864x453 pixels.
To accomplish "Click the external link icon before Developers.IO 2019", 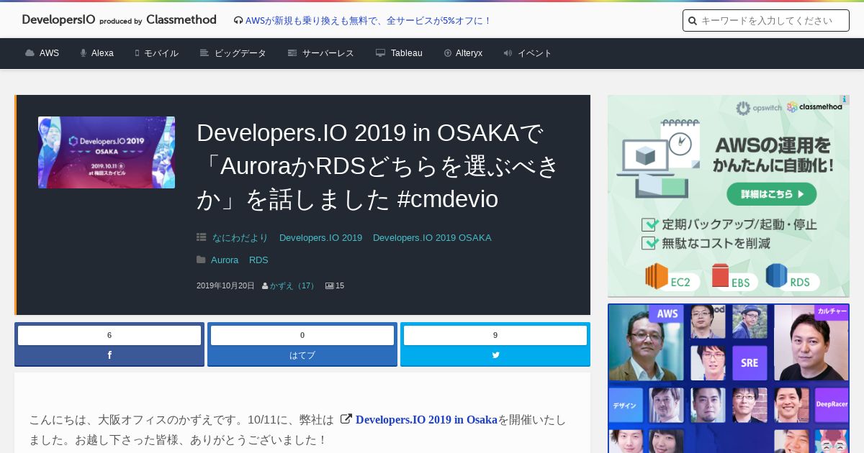I will pos(346,418).
